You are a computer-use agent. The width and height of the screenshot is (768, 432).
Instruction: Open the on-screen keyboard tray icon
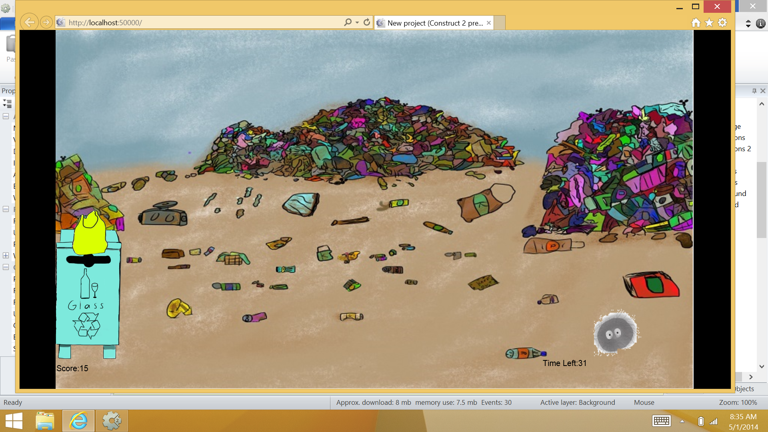[661, 421]
